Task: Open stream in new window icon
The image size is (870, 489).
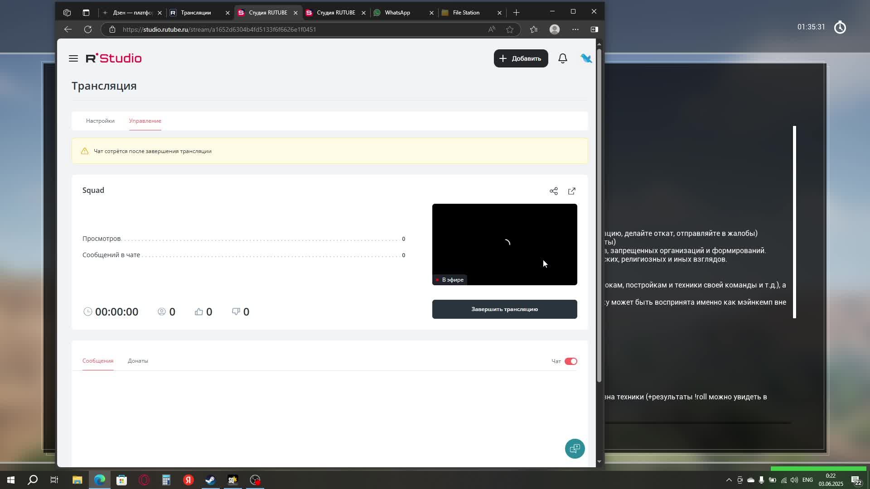Action: coord(571,191)
